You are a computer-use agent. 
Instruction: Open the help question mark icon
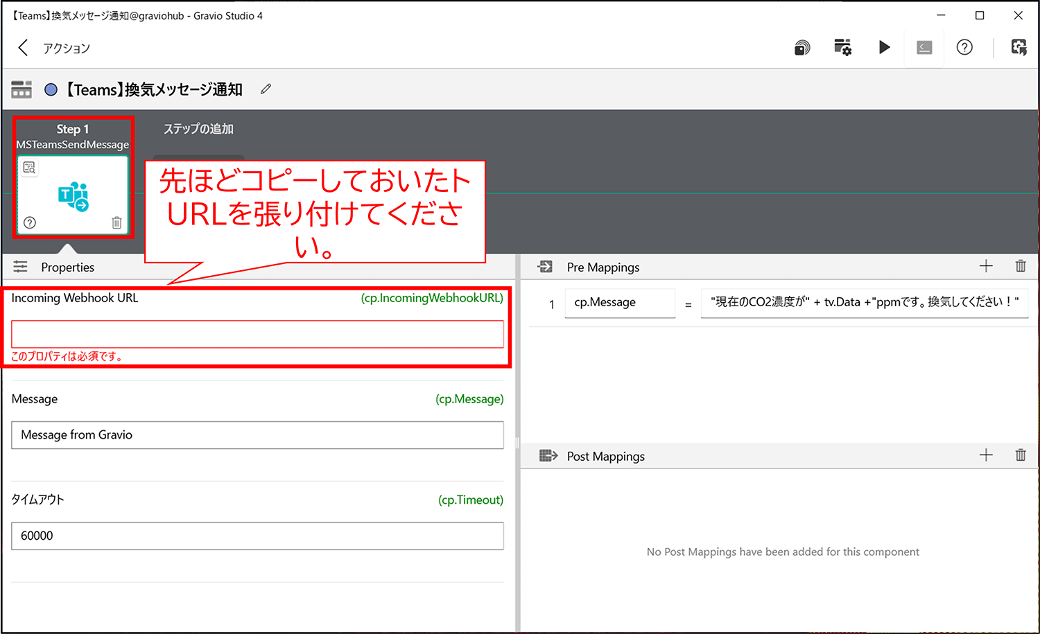pyautogui.click(x=964, y=47)
